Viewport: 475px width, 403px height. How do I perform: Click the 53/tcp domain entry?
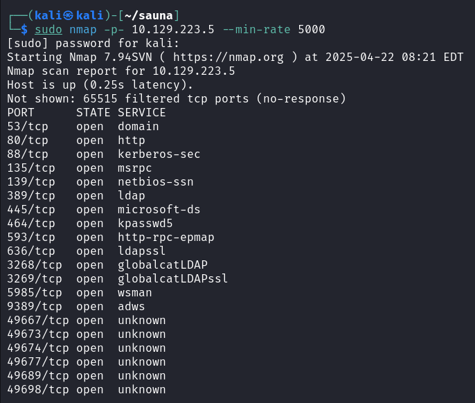[x=83, y=127]
